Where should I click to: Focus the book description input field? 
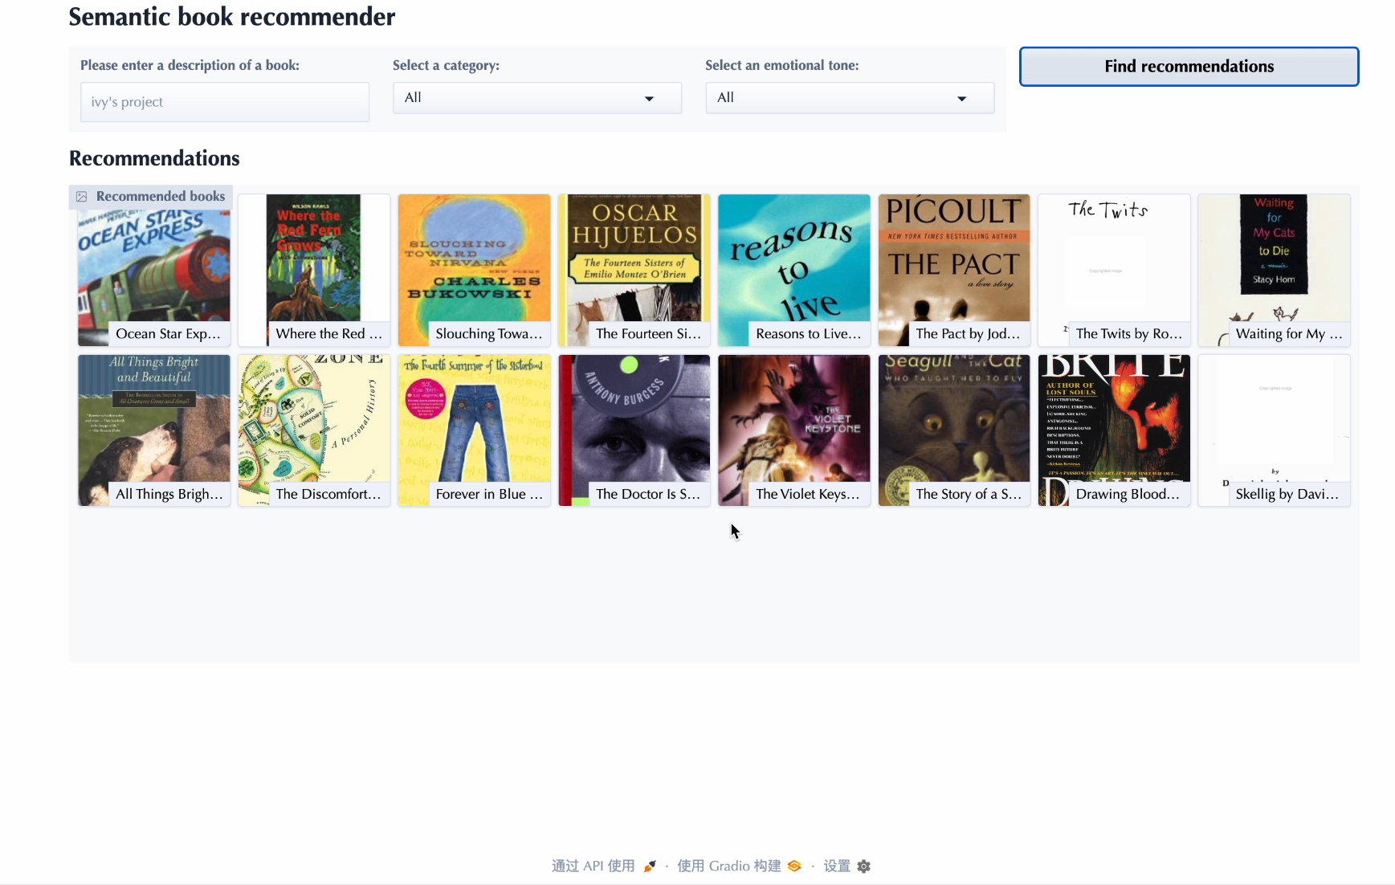coord(224,102)
